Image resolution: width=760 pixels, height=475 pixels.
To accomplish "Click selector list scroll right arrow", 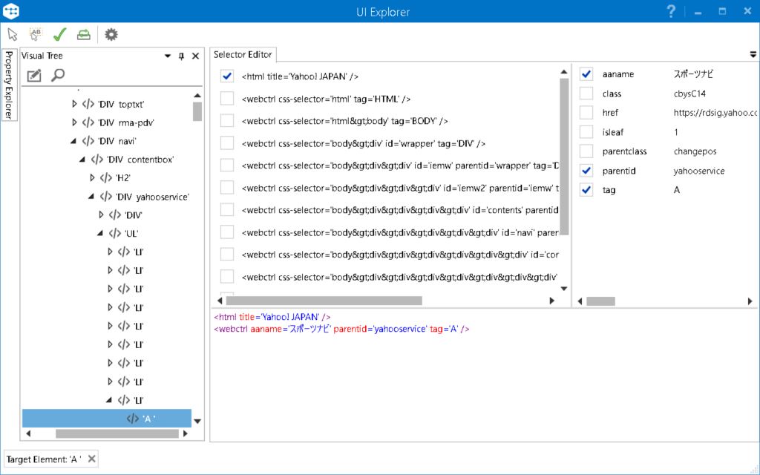I will click(x=551, y=301).
